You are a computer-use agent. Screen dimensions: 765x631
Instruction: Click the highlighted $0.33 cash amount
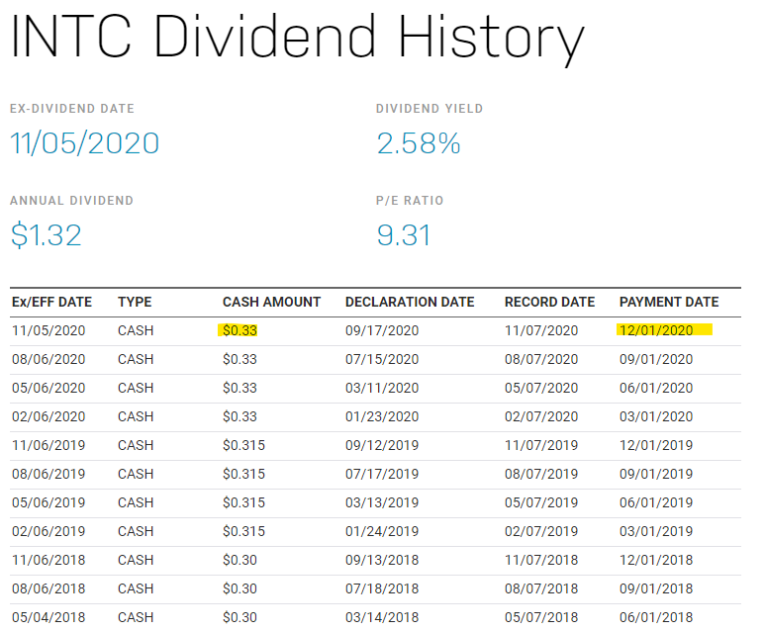(x=239, y=330)
